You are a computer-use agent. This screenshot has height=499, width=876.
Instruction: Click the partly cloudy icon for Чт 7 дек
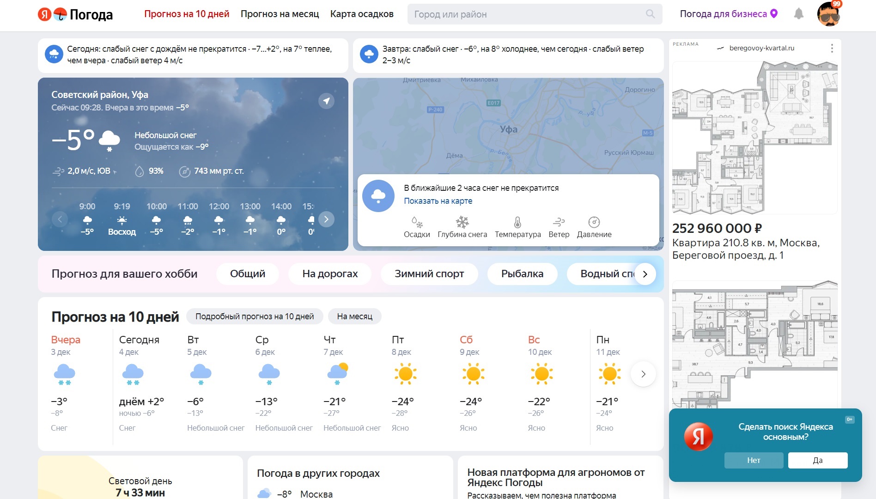[337, 374]
